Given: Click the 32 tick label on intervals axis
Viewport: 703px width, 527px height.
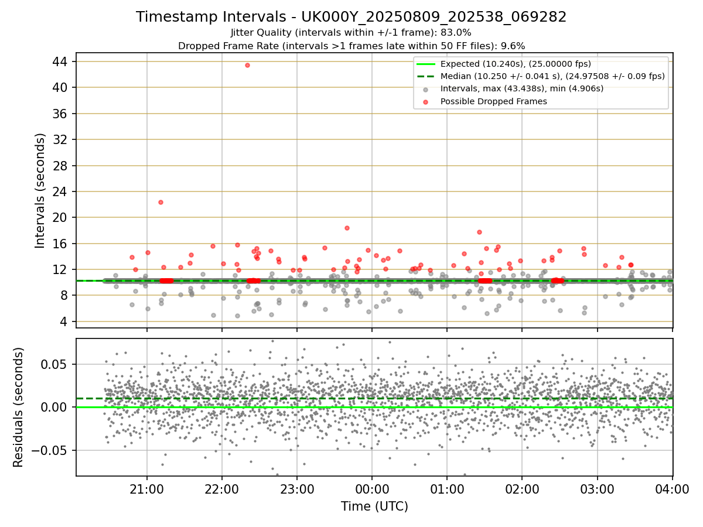Looking at the screenshot, I should (x=60, y=139).
